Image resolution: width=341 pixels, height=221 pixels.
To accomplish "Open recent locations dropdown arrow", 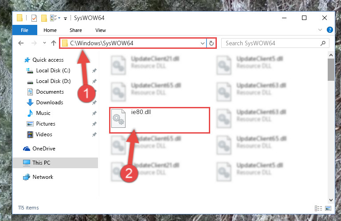I will pos(44,43).
